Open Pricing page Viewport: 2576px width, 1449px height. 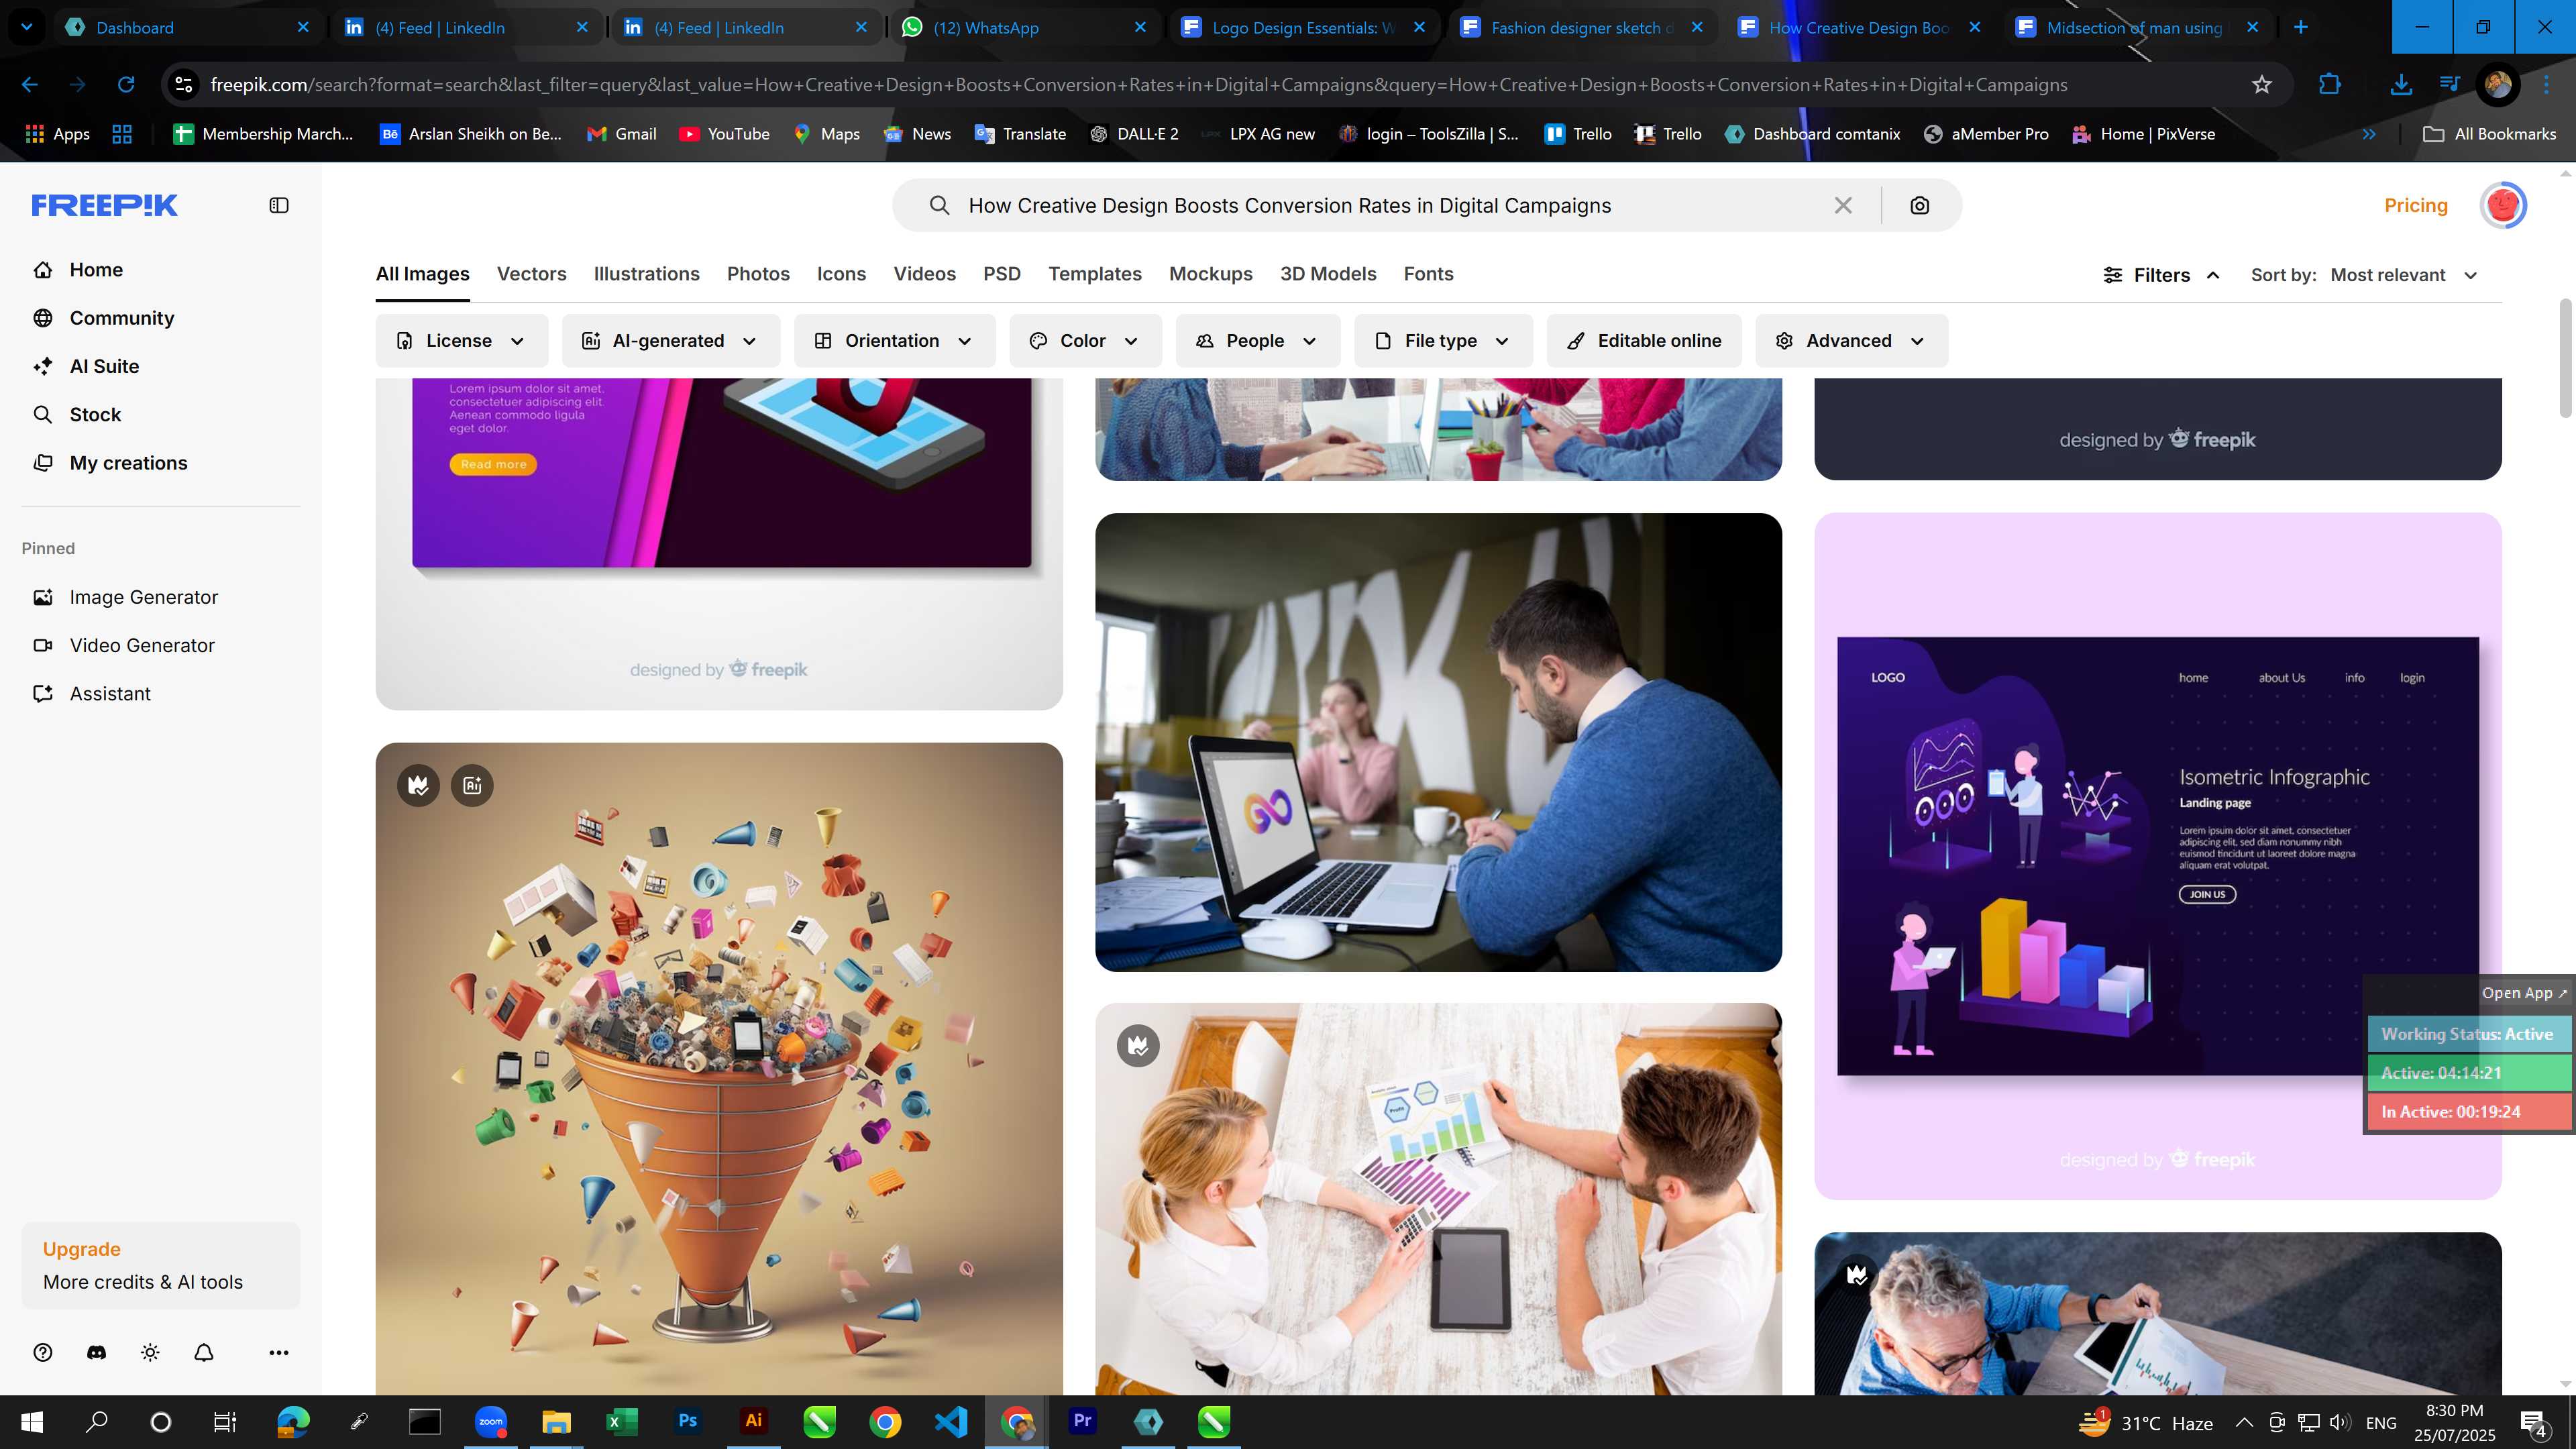2415,205
